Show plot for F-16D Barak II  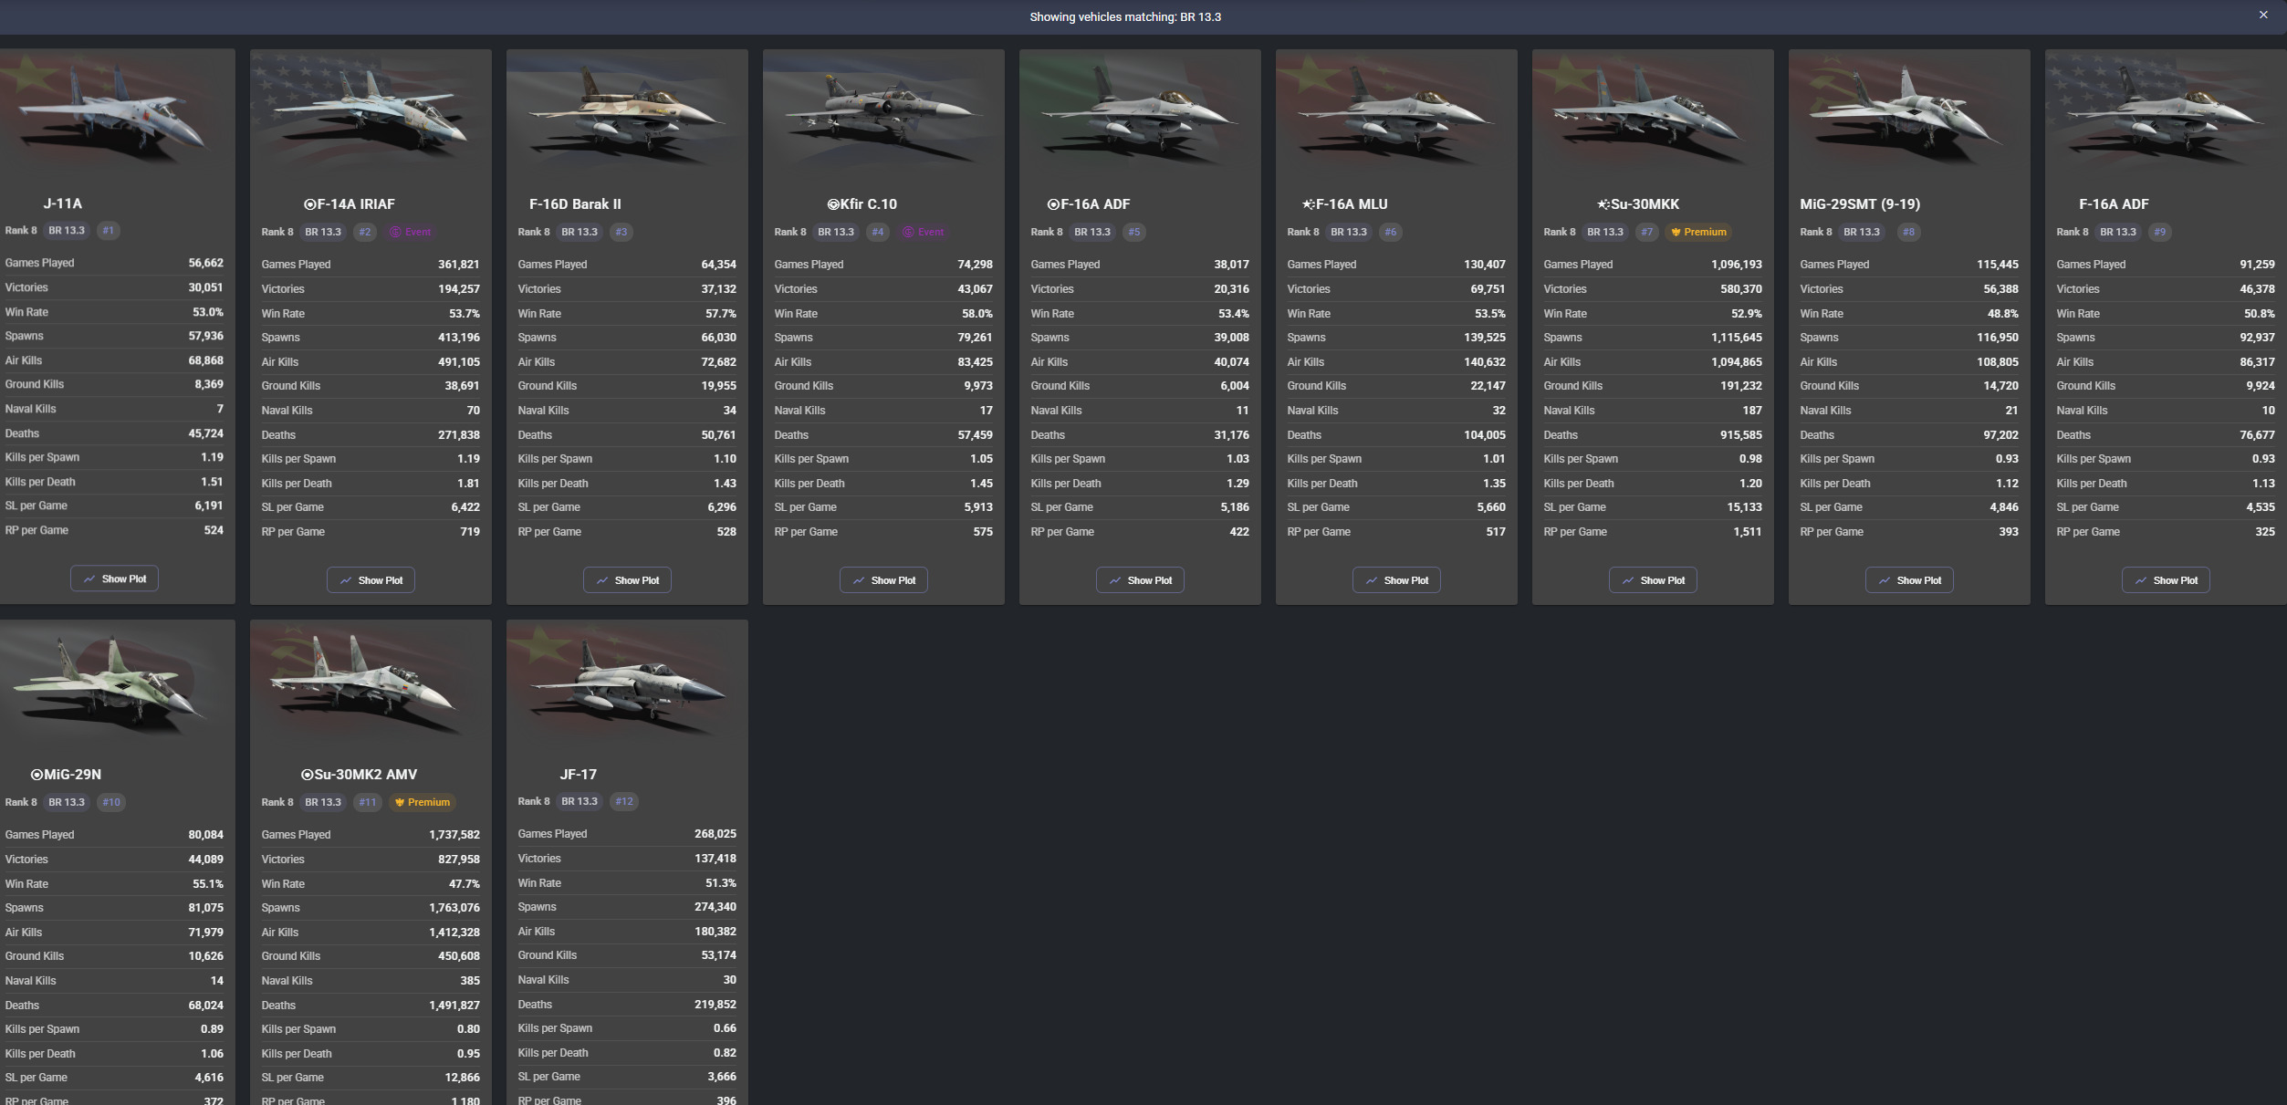(627, 580)
